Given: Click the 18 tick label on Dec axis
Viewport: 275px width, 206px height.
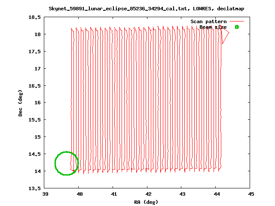Looking at the screenshot, I should tap(37, 34).
